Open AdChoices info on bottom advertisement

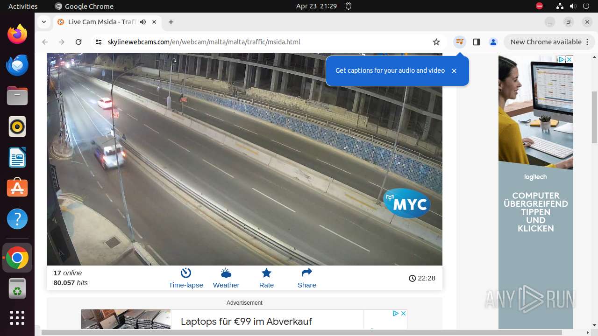(396, 313)
